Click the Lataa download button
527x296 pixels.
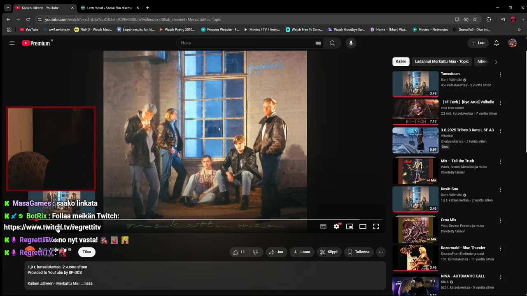click(x=302, y=252)
